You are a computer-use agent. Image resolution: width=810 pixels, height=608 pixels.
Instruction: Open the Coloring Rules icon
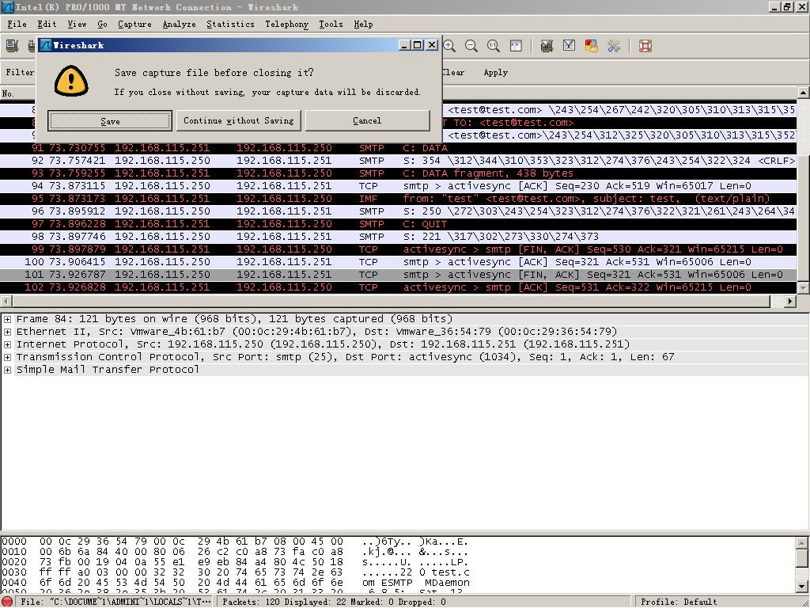tap(591, 45)
